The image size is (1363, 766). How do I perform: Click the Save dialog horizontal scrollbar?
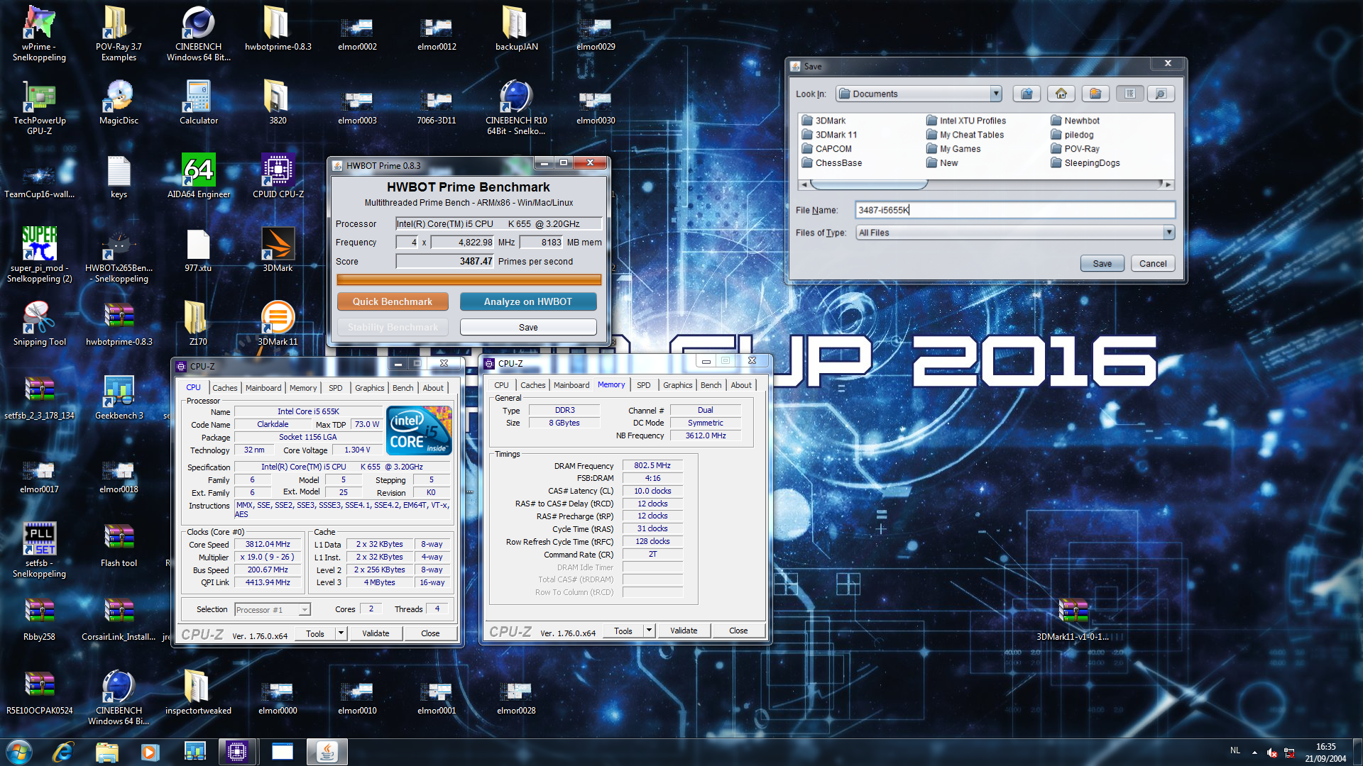987,184
